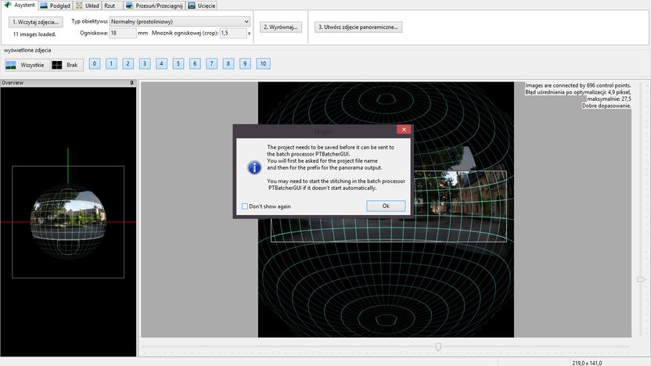
Task: Switch to the Ucięcie tab
Action: [x=202, y=5]
